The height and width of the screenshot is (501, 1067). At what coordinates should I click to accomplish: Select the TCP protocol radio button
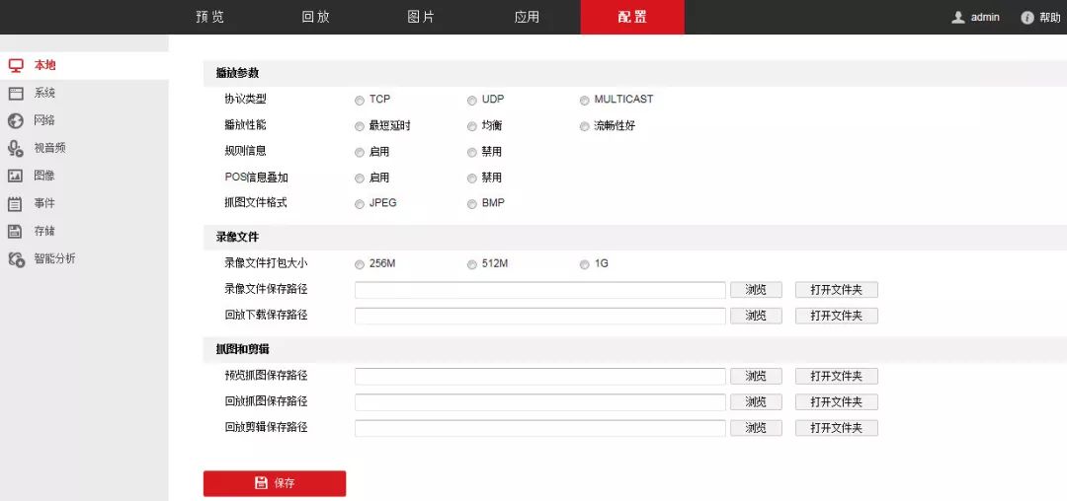[360, 100]
